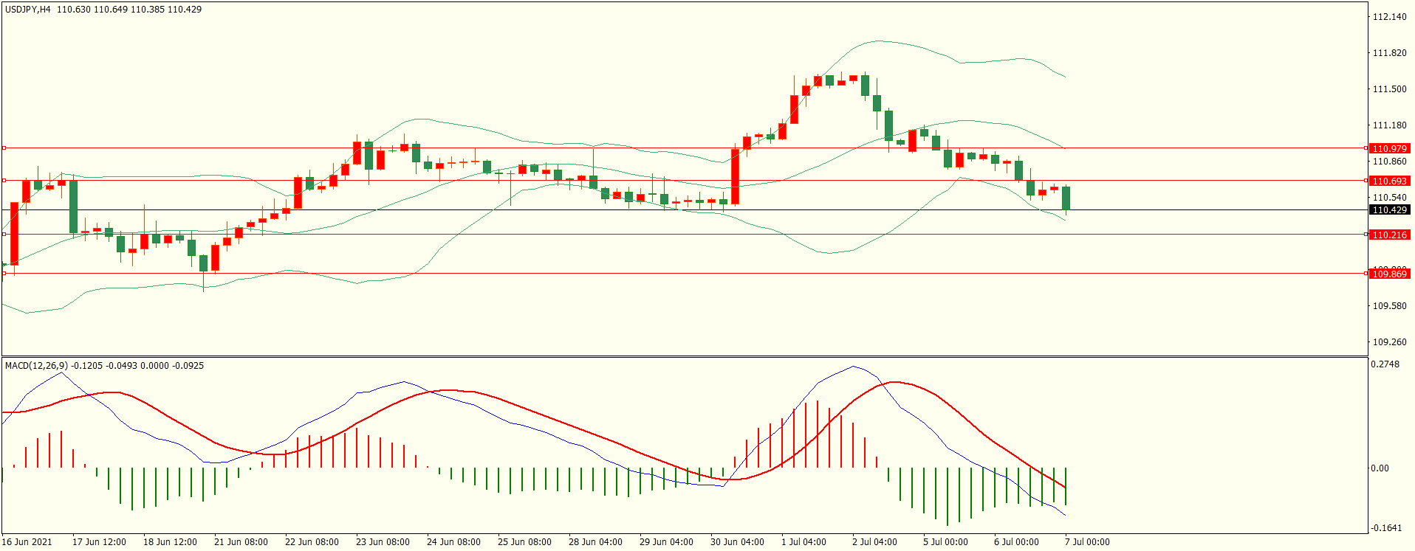Click the black current price label 110.429

(x=1389, y=210)
